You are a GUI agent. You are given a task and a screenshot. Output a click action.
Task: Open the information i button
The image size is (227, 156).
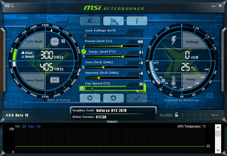pyautogui.click(x=137, y=21)
